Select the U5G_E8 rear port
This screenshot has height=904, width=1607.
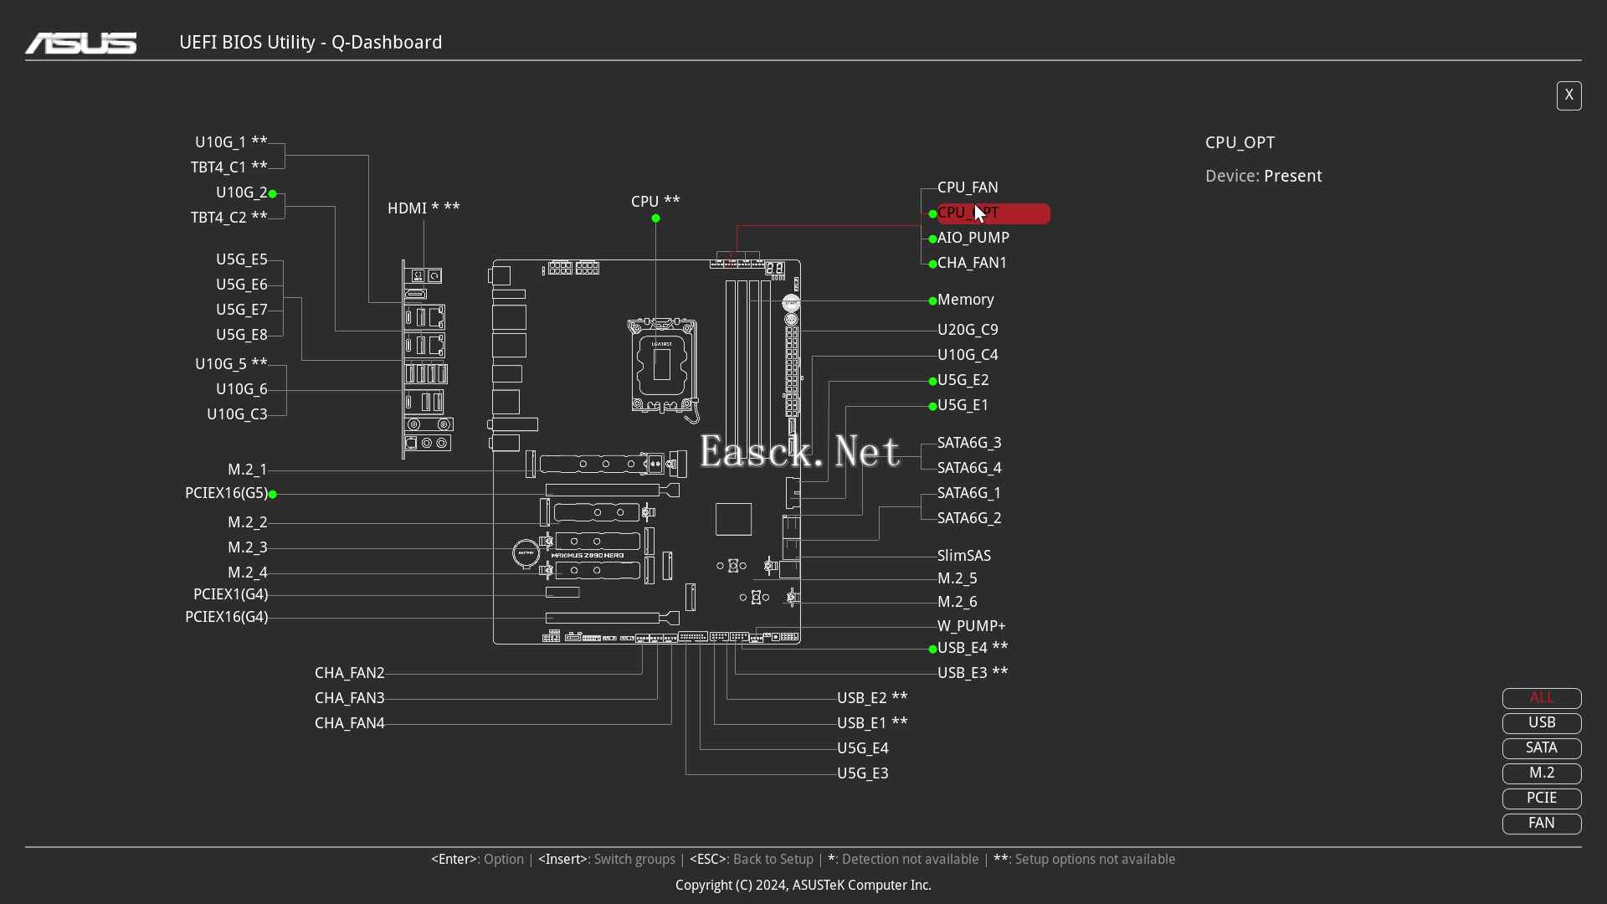[242, 335]
